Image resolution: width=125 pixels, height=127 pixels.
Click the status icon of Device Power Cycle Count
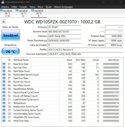tap(4, 92)
